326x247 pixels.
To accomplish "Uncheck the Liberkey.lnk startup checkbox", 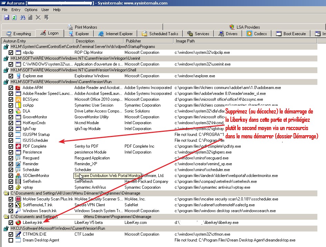I will pos(11,223).
